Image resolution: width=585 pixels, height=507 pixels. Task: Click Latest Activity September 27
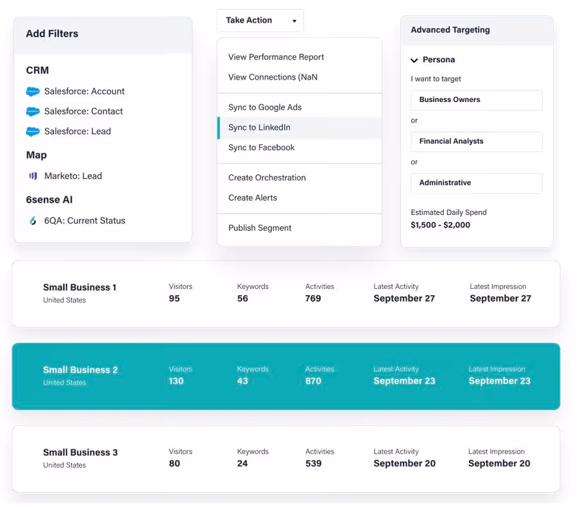(x=404, y=298)
